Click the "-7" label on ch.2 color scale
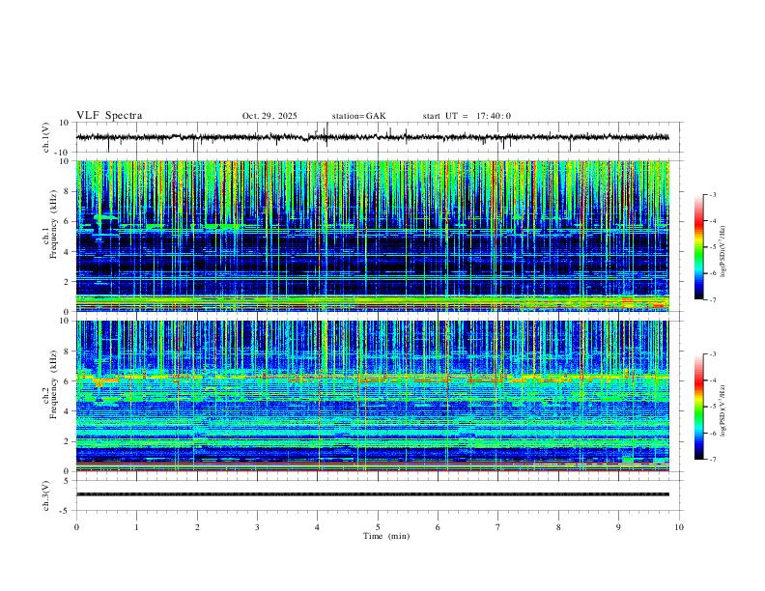The image size is (765, 591). tap(713, 459)
